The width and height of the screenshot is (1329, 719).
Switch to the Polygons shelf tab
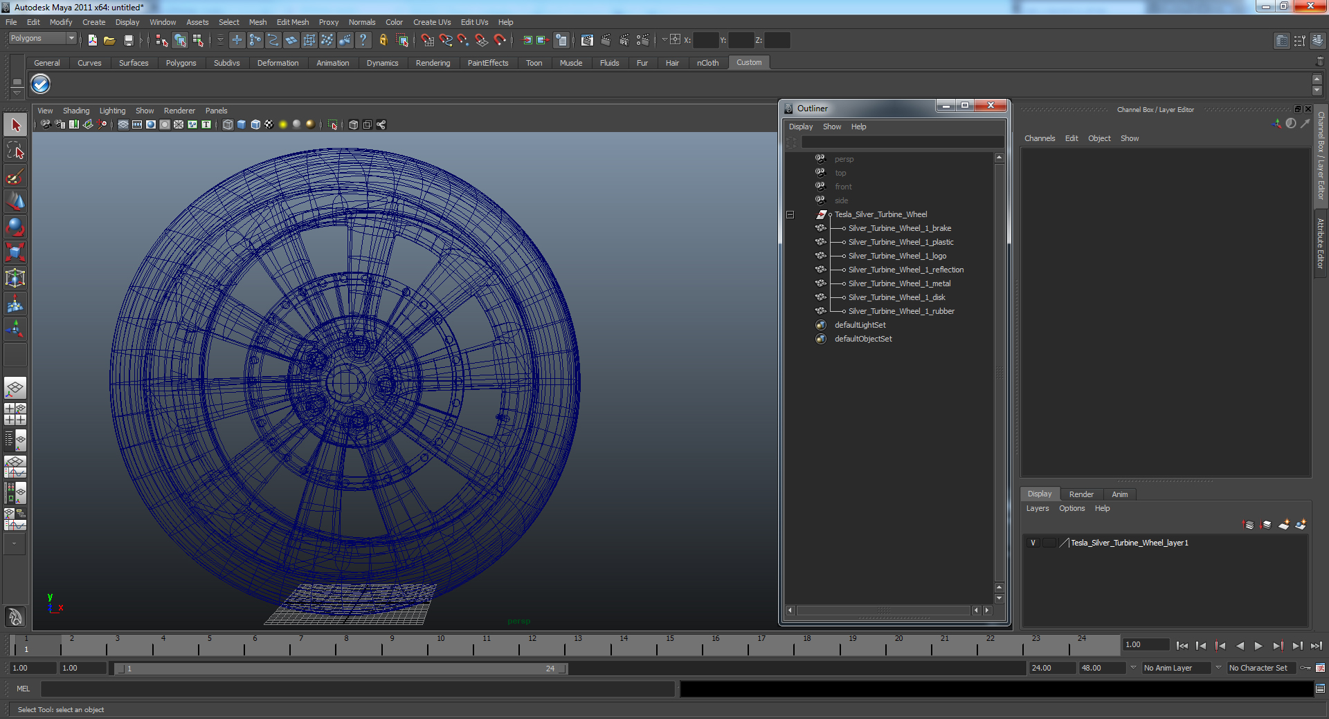pyautogui.click(x=181, y=63)
